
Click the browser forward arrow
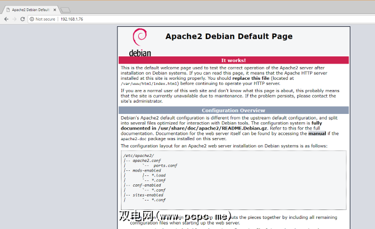tap(14, 19)
